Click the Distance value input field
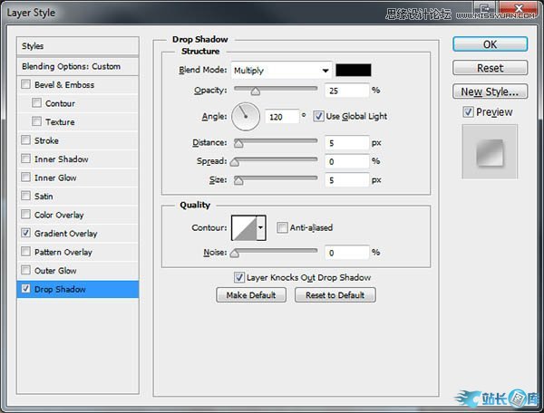This screenshot has width=544, height=413. pos(345,142)
